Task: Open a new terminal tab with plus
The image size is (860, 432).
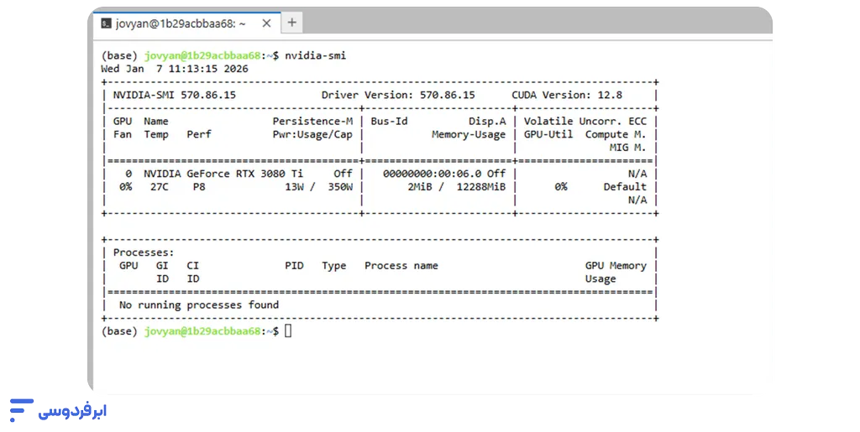Action: [291, 23]
